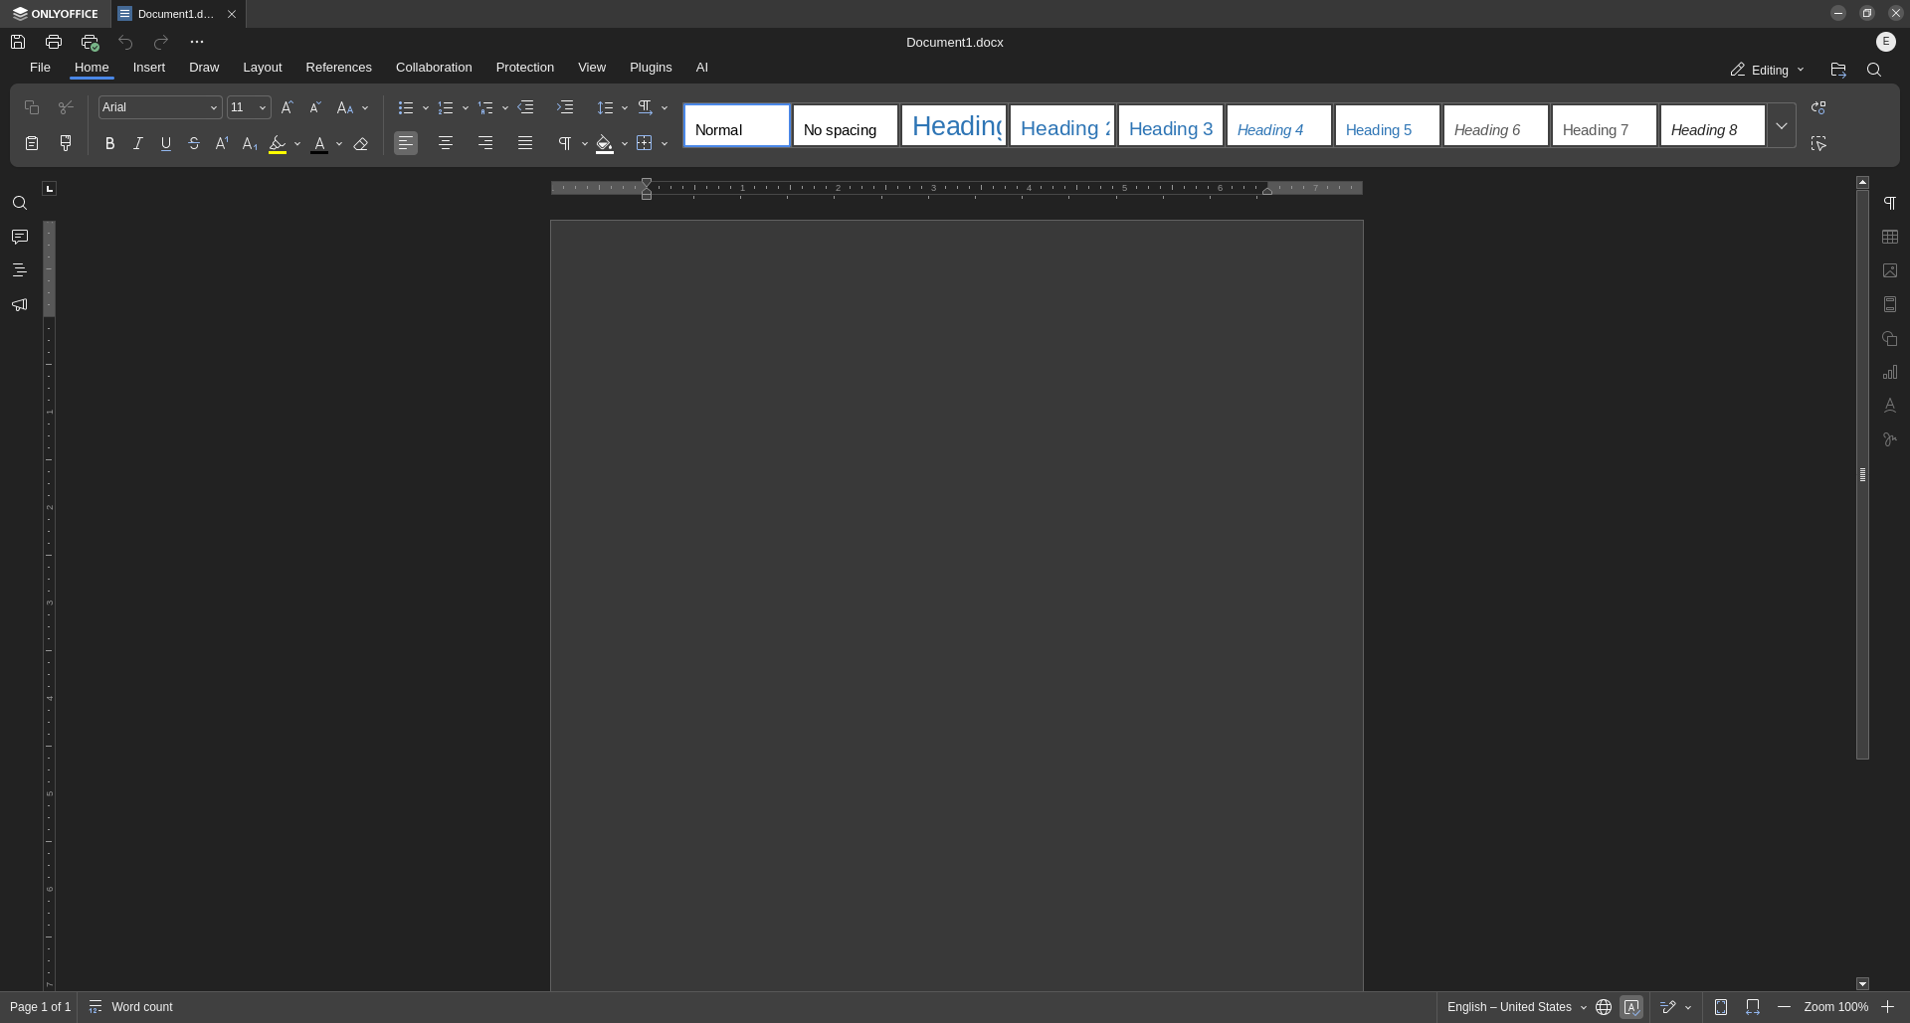Expand the paragraph styles gallery

[x=1781, y=126]
